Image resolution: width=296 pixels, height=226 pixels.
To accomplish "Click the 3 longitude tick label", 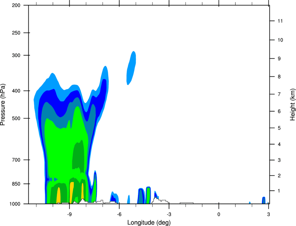I will coord(268,215).
